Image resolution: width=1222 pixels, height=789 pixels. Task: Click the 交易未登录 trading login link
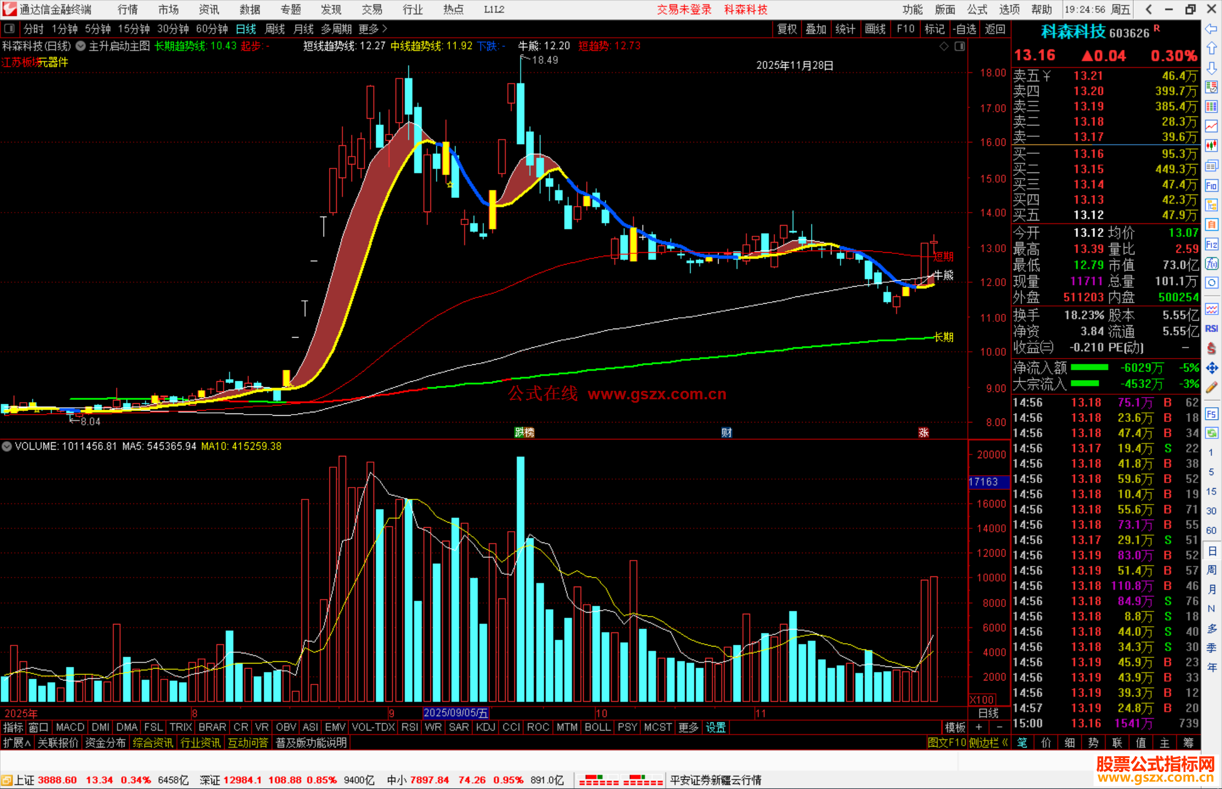(x=684, y=10)
